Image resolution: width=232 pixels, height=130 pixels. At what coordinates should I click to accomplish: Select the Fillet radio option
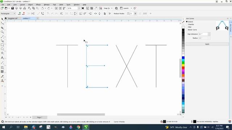[x=187, y=27]
